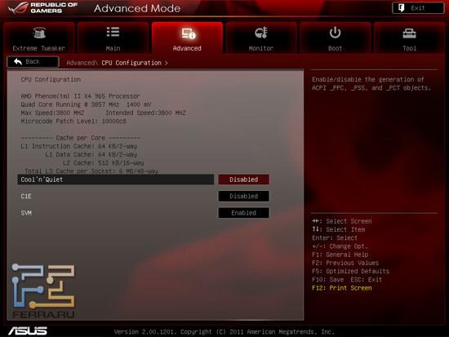Click 'AMD Phenom(tm) II X4 965 Processor' text
Screen dimensions: 449x337
click(81, 96)
